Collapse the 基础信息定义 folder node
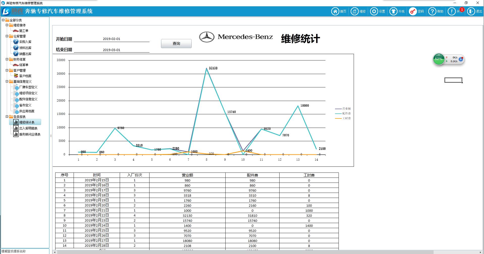Screen dimensions: 484x254 7,81
